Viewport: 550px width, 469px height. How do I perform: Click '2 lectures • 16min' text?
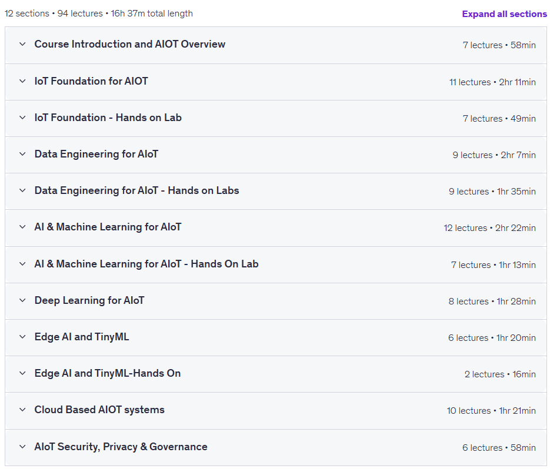click(x=500, y=374)
